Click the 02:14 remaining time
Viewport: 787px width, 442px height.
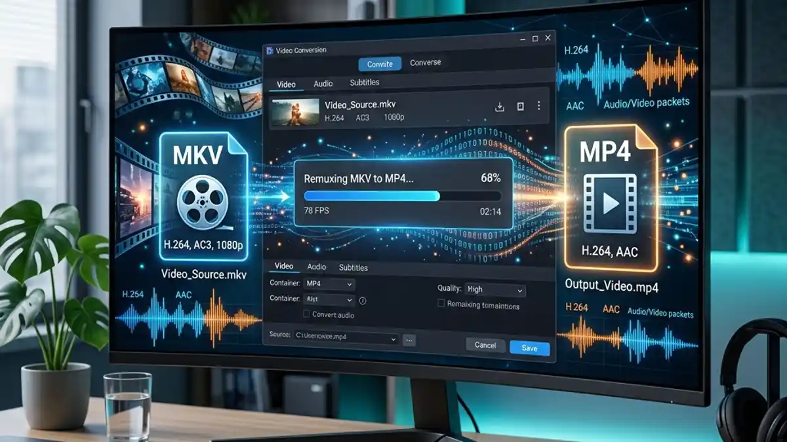[491, 212]
